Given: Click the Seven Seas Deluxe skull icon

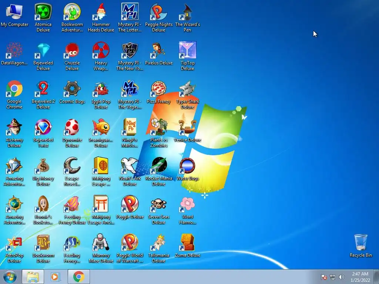Looking at the screenshot, I should [158, 204].
